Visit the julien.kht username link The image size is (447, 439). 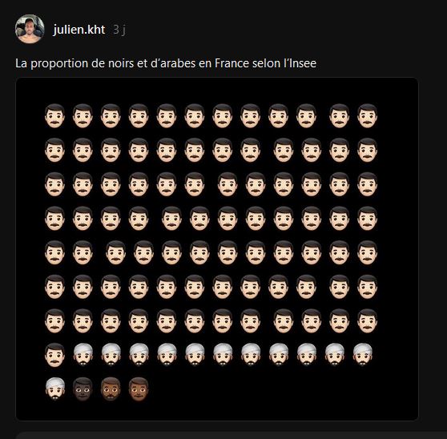pyautogui.click(x=79, y=30)
